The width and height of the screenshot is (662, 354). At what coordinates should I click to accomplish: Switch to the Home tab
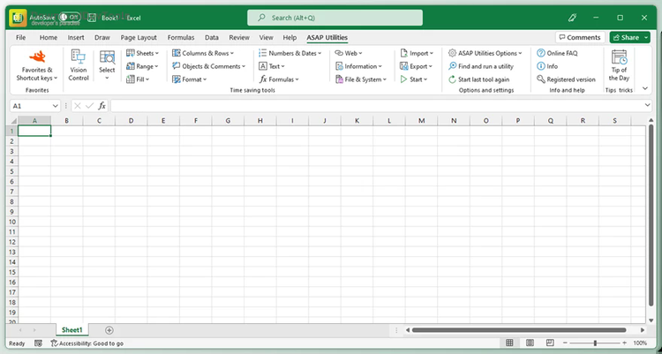tap(49, 38)
